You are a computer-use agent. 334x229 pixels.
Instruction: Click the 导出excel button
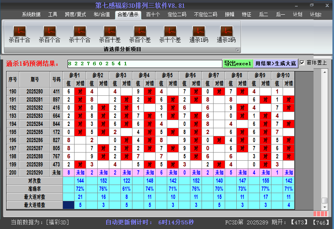(x=238, y=63)
